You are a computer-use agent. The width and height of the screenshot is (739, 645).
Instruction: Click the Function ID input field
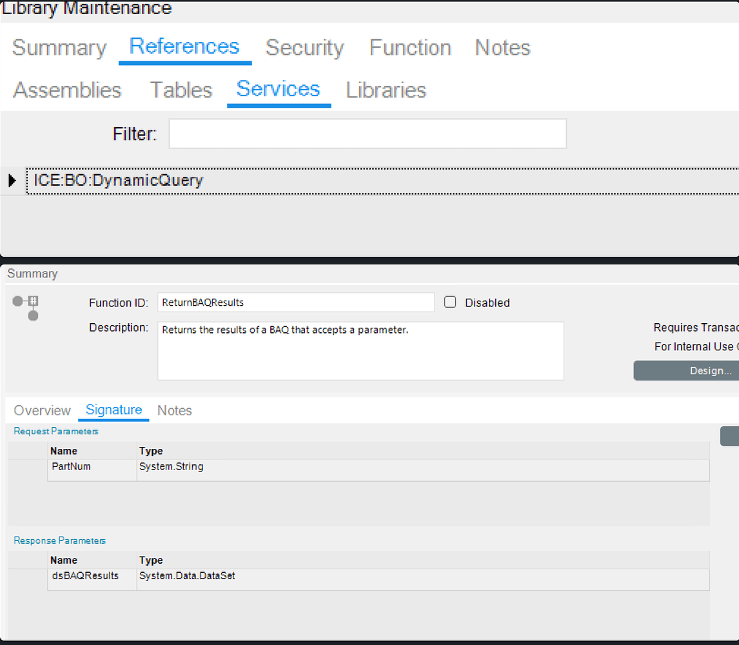pos(296,302)
